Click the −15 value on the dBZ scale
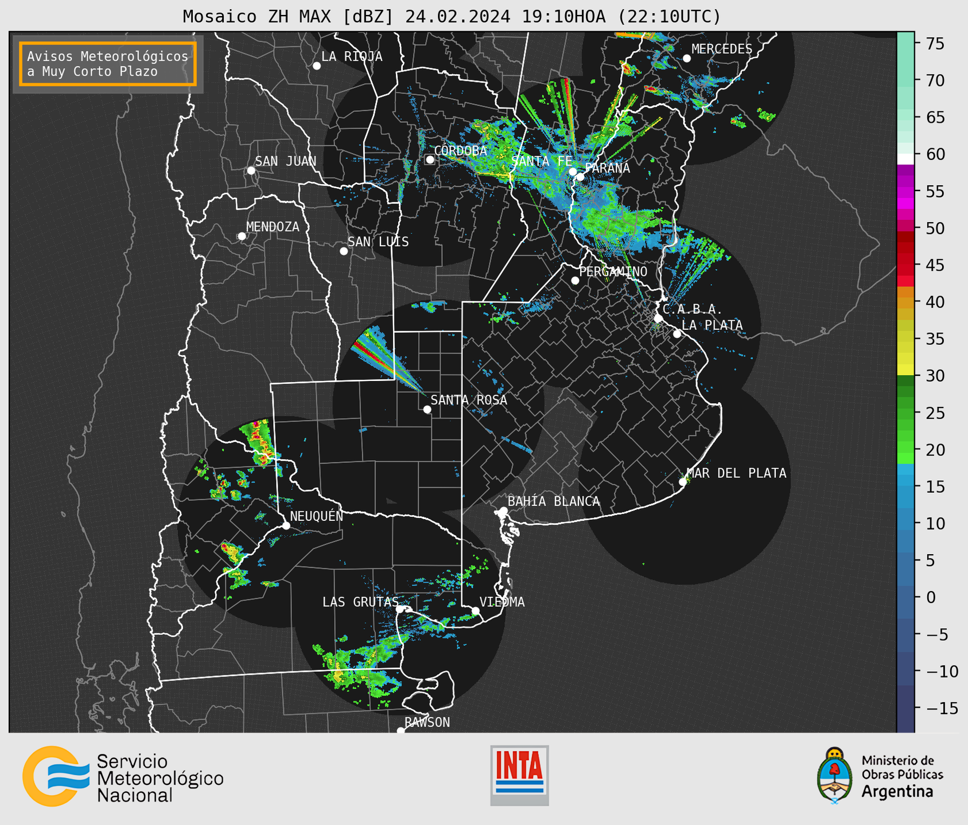This screenshot has width=968, height=825. 942,708
